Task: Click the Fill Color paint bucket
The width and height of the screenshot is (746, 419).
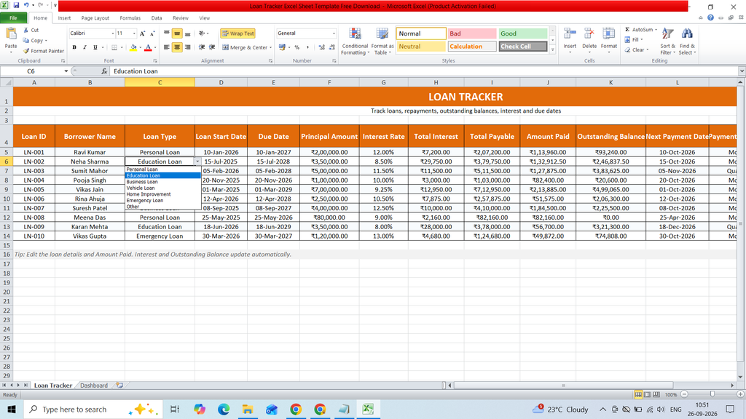Action: pos(133,47)
